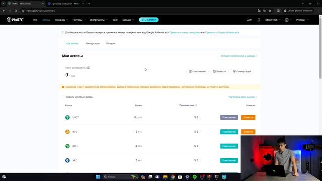
Task: Toggle the estimated assets eye icon
Action: point(89,68)
